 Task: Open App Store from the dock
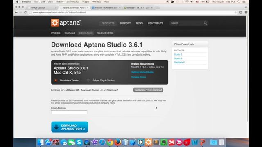[48, 142]
